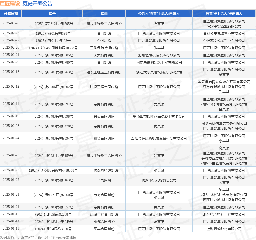Image resolution: width=256 pixels, height=240 pixels.
Task: Click defendant 连云港尚悦兴房地产开发有限公司
Action: [x=224, y=82]
